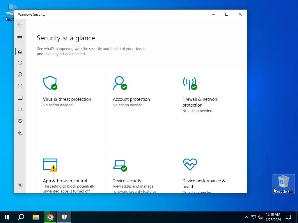This screenshot has height=223, width=298.
Task: Open File Explorer from taskbar
Action: [x=36, y=217]
